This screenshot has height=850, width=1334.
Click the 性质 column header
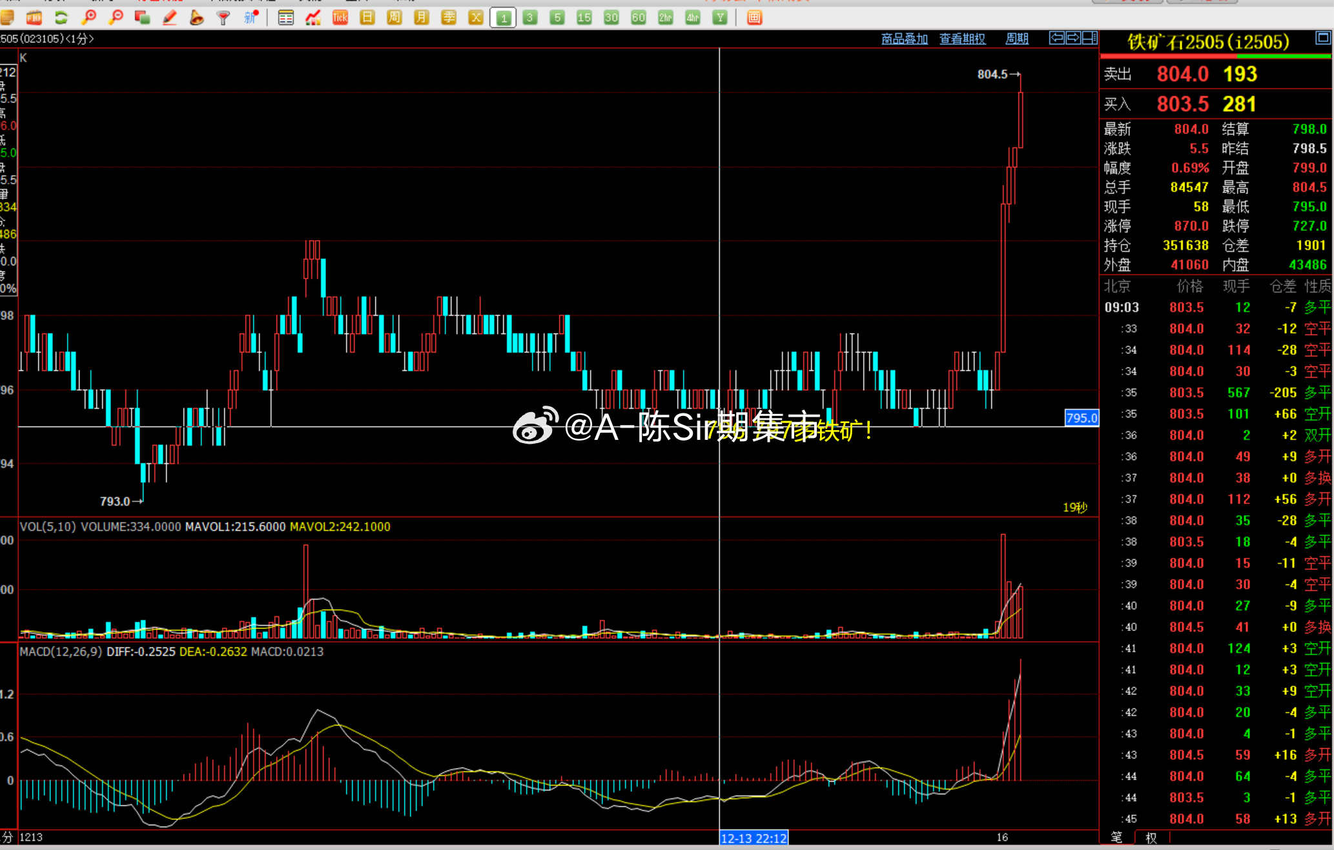pyautogui.click(x=1317, y=286)
